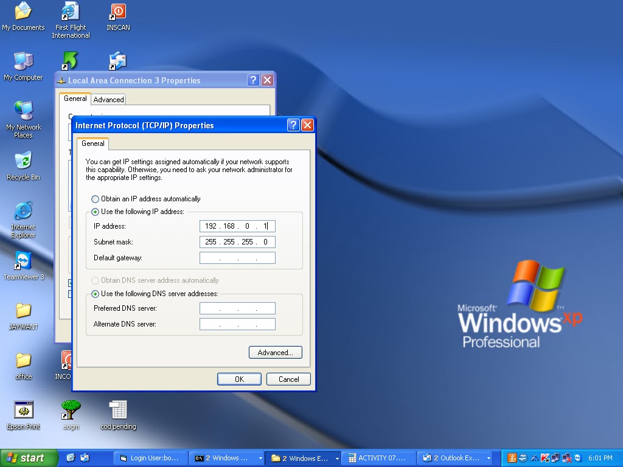Close Local Area Connection 3 Properties window

click(268, 80)
